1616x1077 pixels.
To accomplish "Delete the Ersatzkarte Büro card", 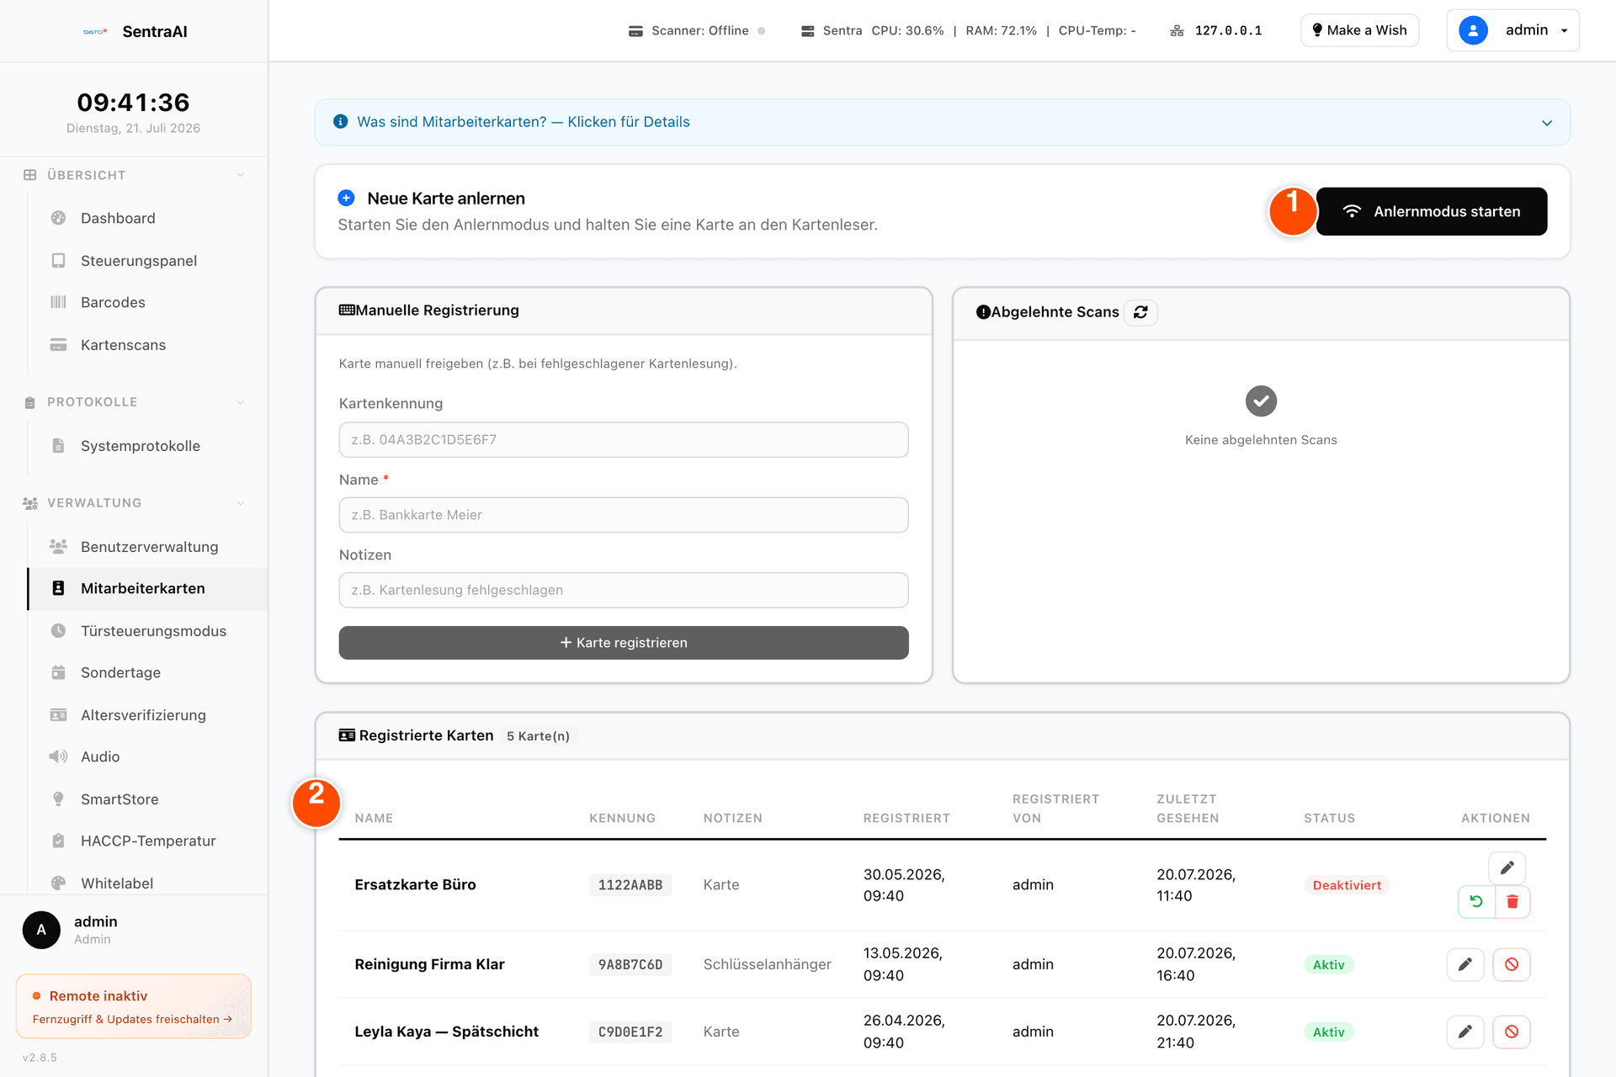I will point(1512,902).
